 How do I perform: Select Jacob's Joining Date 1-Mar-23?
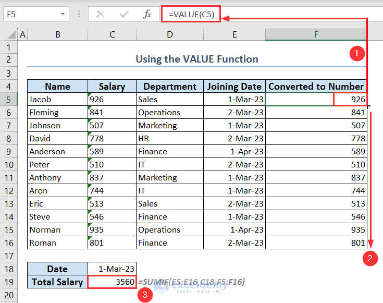234,99
